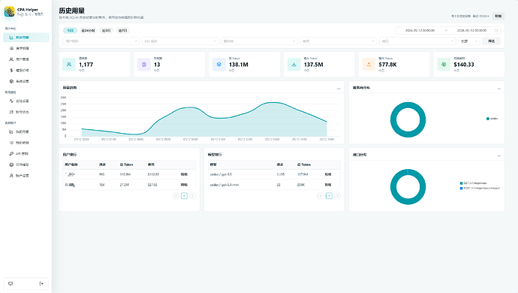
Task: Open 用户管理 in the sidebar
Action: (x=26, y=59)
